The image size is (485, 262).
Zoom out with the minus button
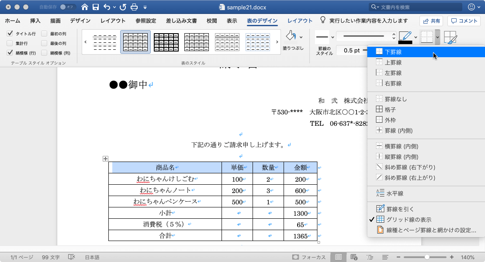coord(398,257)
